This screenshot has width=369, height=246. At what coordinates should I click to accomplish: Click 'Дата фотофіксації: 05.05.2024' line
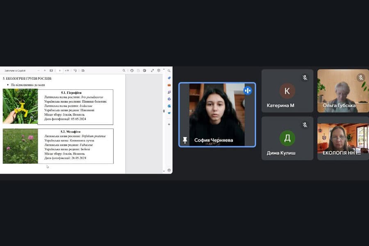tap(65, 119)
